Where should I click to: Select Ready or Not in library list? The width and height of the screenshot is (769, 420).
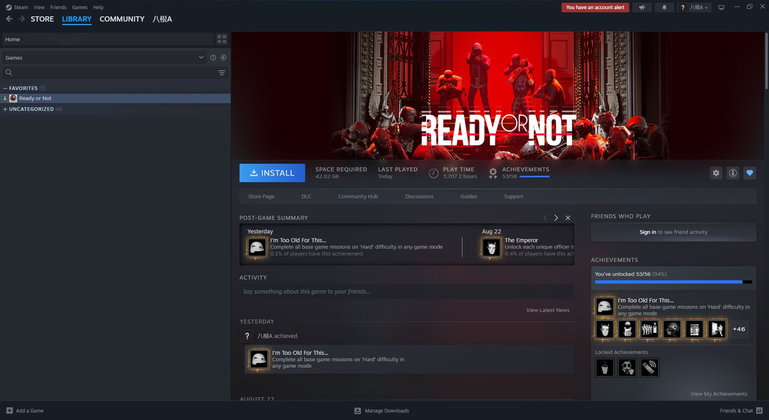pos(115,99)
